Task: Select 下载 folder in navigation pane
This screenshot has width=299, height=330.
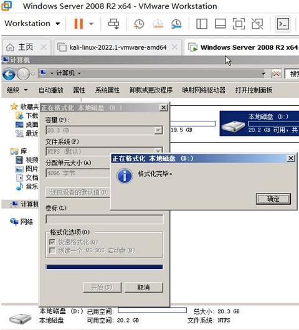Action: coord(27,116)
